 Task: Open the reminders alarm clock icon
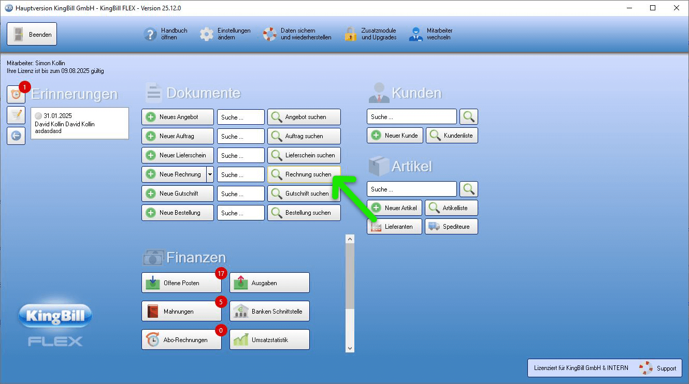pyautogui.click(x=16, y=95)
